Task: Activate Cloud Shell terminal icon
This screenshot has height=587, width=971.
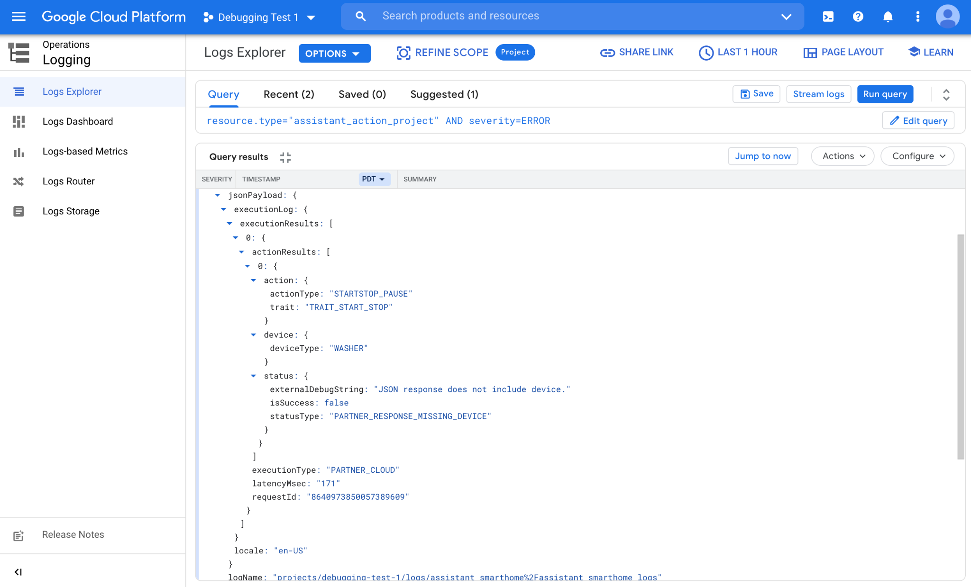Action: click(828, 17)
